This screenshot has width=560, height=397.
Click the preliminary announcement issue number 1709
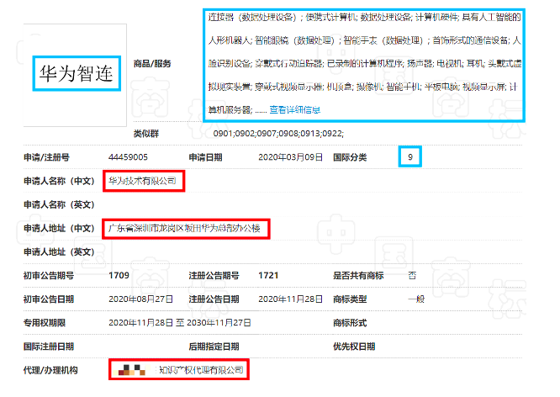pyautogui.click(x=119, y=276)
